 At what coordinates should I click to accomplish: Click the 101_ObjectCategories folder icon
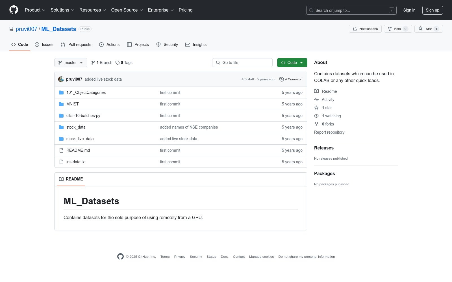tap(61, 92)
